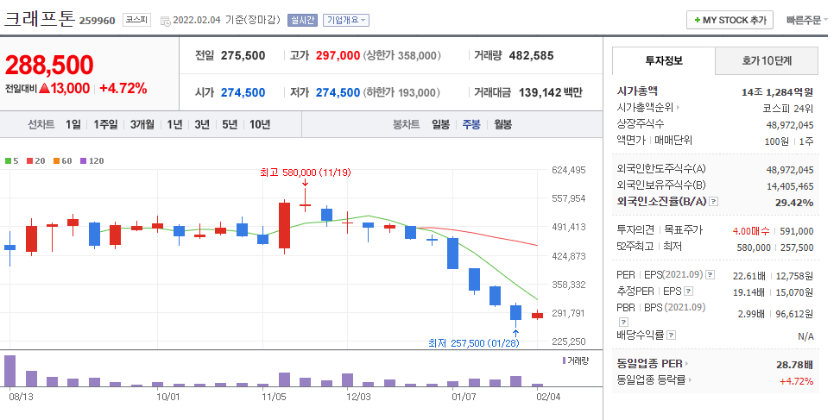Click the 외국인소진율 value 29.42%
Viewport: 840px width, 420px height.
(794, 203)
